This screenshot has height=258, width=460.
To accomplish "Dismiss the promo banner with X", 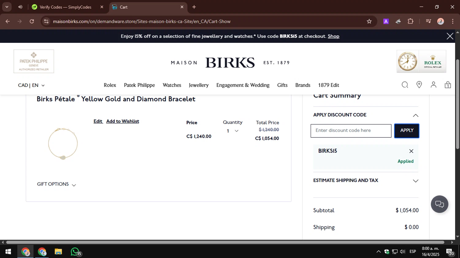I will (x=450, y=36).
